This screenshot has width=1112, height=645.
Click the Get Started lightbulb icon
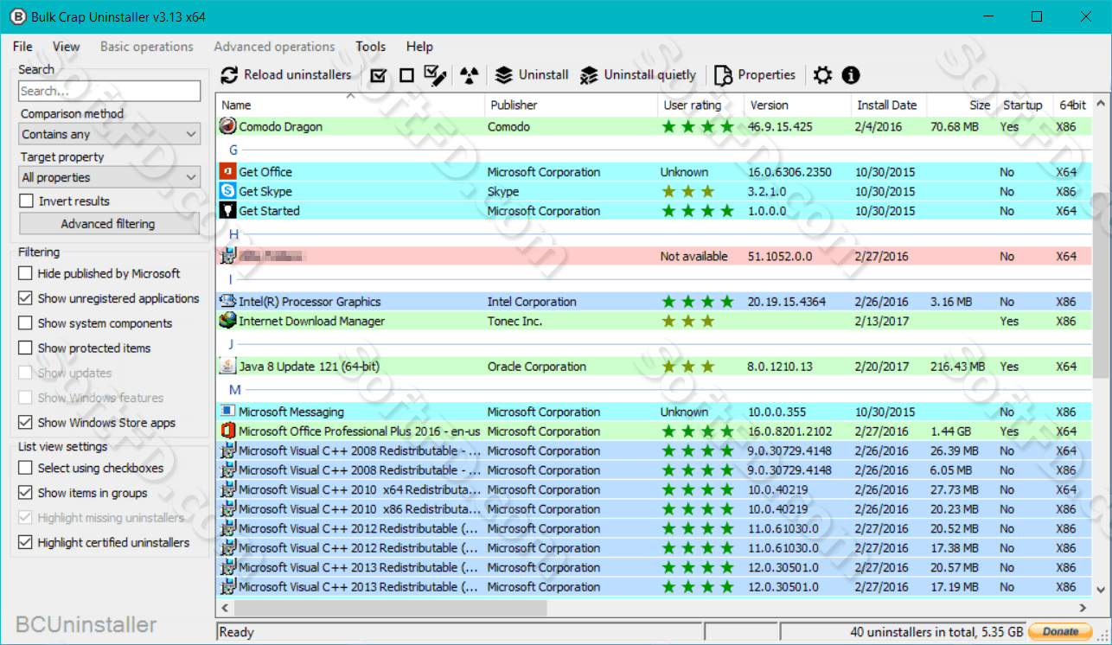[227, 210]
